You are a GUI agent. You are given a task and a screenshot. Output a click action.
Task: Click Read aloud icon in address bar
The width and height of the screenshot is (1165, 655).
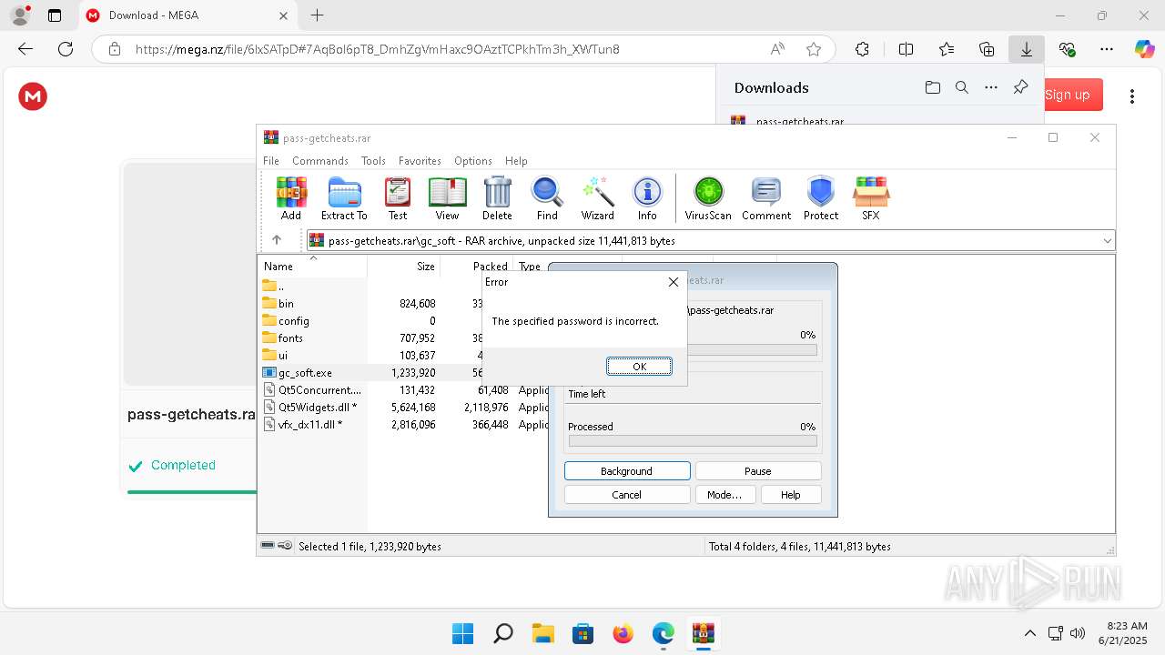pos(777,49)
